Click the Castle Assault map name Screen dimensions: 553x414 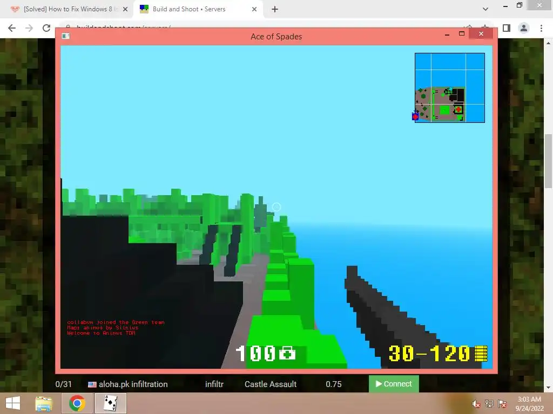pyautogui.click(x=271, y=384)
